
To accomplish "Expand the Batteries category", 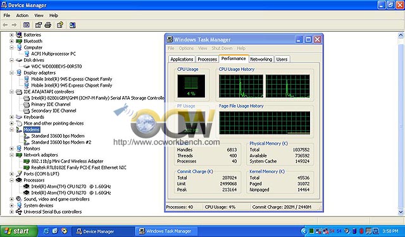I will click(11, 35).
